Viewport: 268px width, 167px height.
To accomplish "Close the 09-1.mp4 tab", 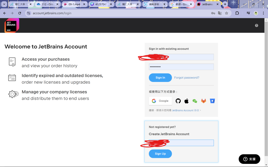I will point(84,4).
